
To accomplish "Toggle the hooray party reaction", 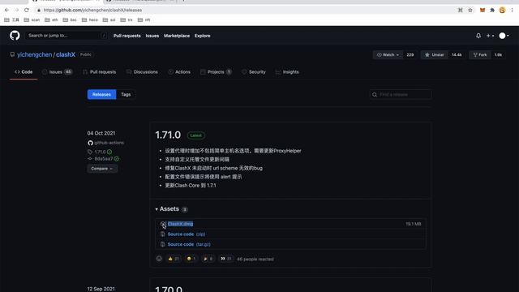I will tap(208, 259).
